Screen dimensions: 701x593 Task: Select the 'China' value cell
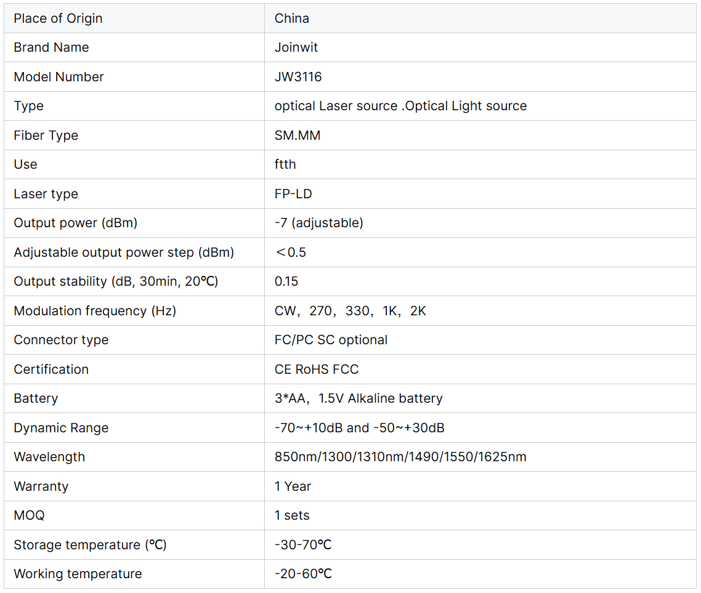tap(292, 18)
